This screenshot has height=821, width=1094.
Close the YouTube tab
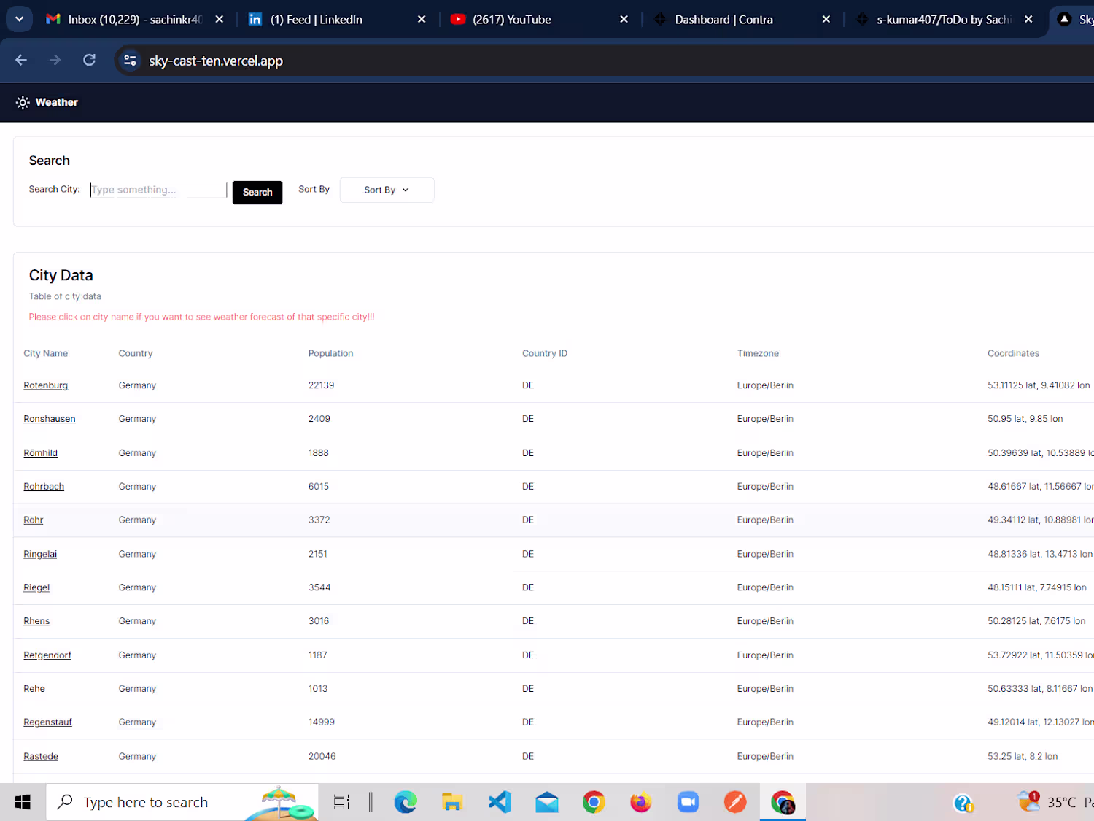point(624,20)
